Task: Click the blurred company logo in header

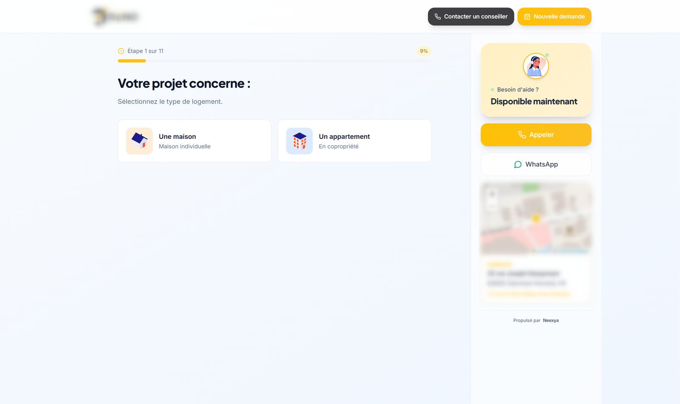Action: (116, 17)
